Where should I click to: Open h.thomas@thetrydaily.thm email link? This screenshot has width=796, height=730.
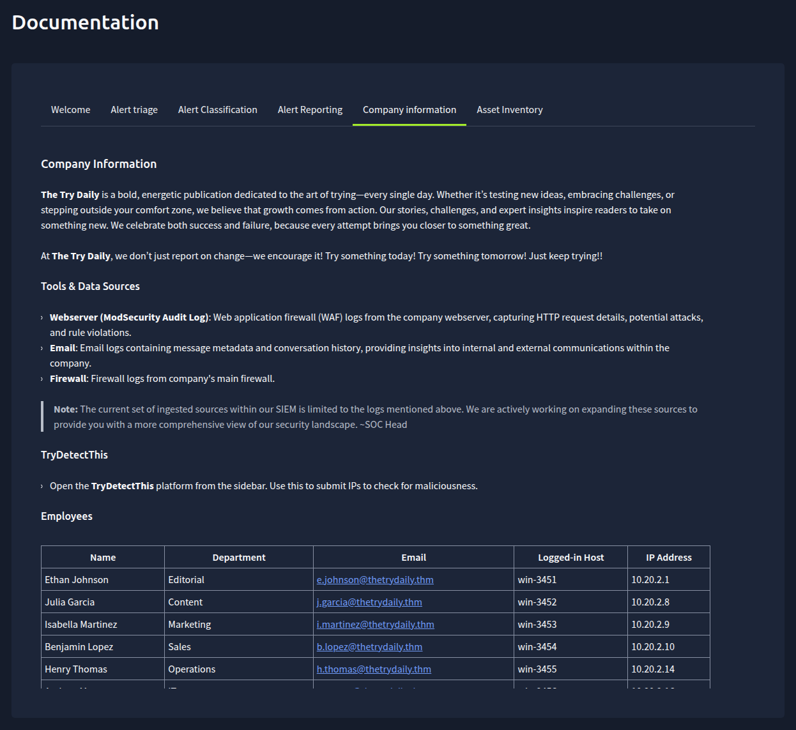[374, 669]
